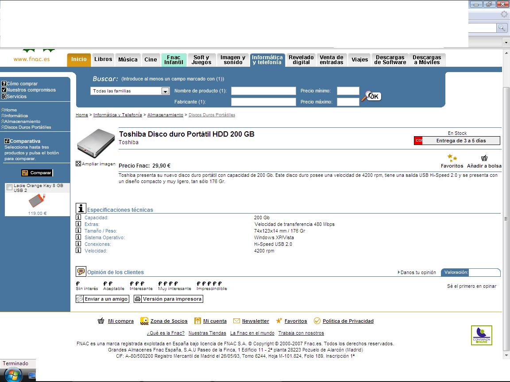Go to the Música tab
510x382 pixels.
tap(128, 60)
